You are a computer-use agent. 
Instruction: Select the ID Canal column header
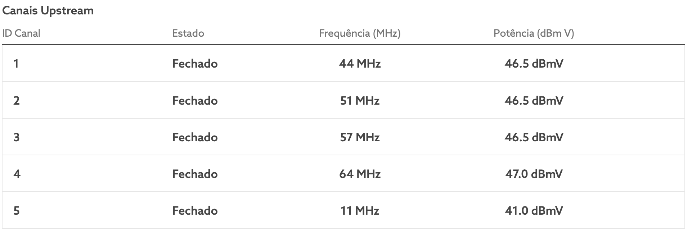(21, 33)
